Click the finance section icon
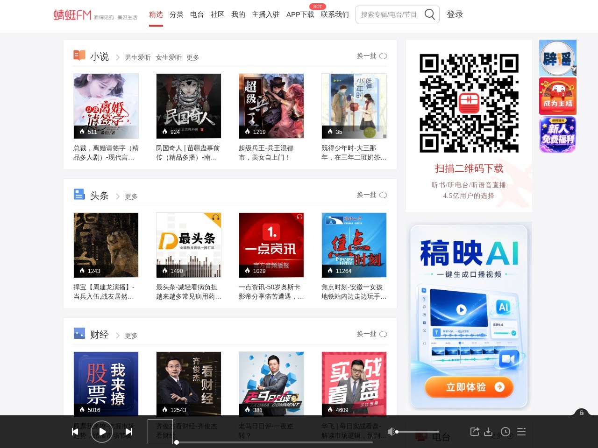The width and height of the screenshot is (598, 448). tap(79, 333)
